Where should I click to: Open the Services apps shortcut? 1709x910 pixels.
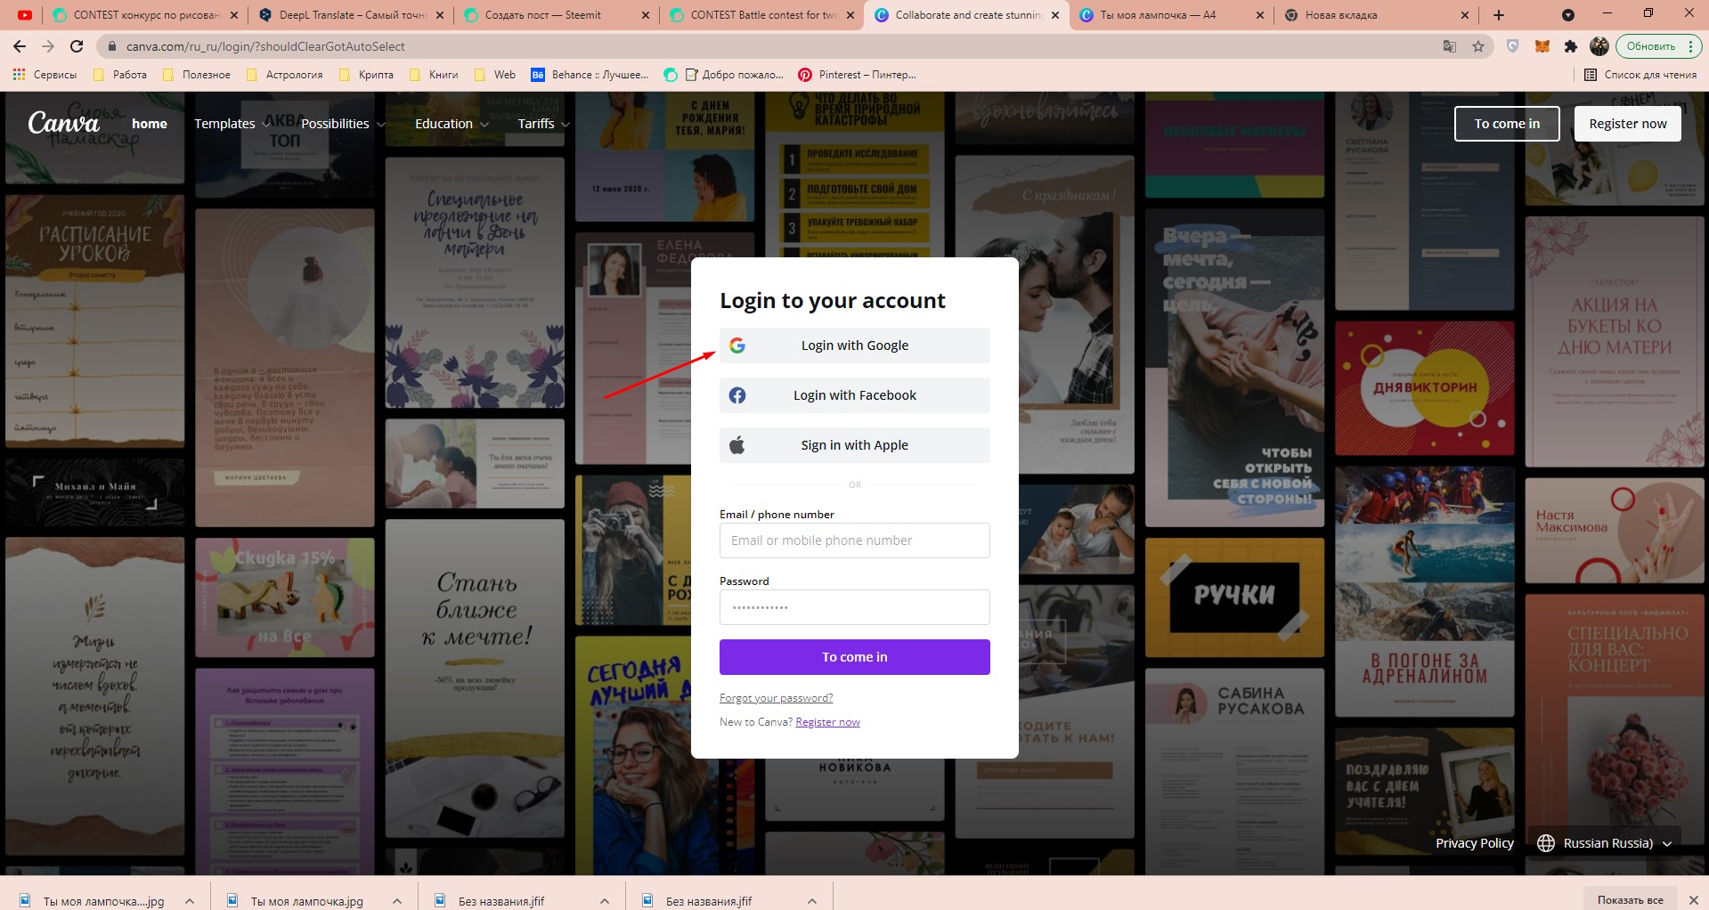[x=45, y=75]
